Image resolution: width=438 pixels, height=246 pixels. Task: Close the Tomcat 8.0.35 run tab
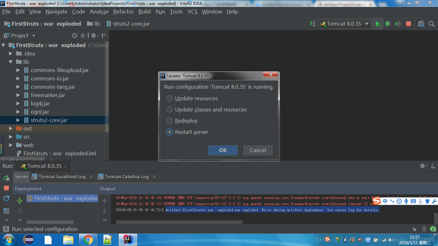(65, 166)
